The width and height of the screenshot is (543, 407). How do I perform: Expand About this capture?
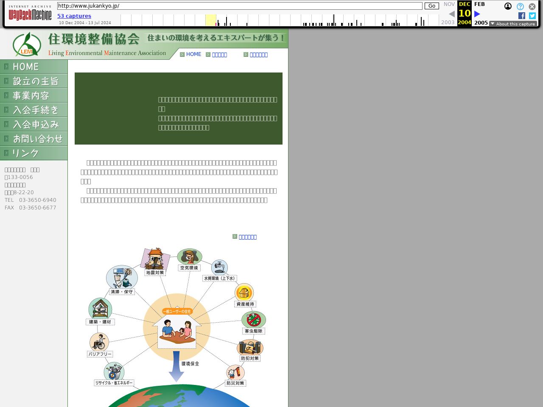(x=513, y=24)
